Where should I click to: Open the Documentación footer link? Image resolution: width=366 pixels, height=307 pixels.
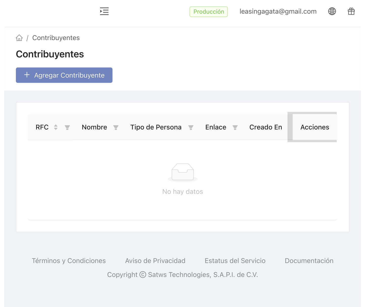point(309,261)
